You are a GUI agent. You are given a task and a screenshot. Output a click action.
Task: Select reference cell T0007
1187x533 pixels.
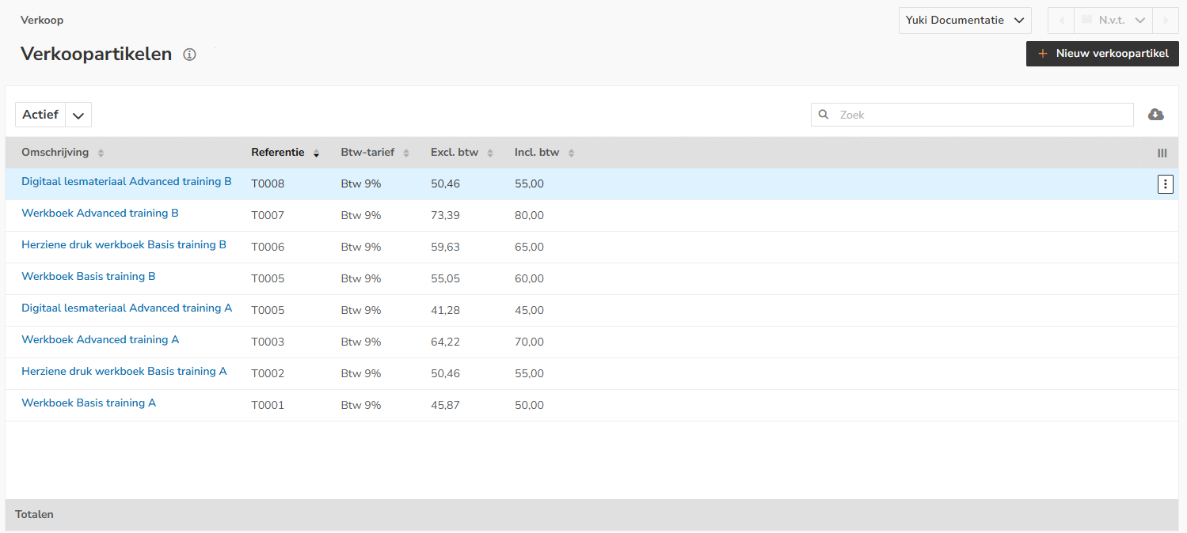pos(268,216)
